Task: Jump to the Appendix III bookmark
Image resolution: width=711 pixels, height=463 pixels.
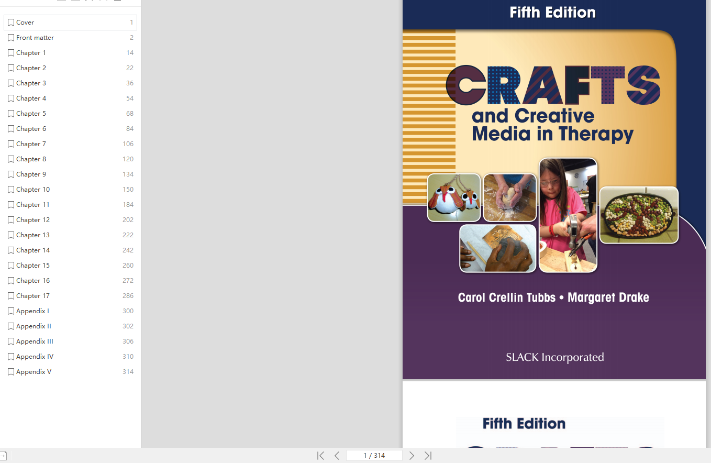Action: [x=70, y=341]
